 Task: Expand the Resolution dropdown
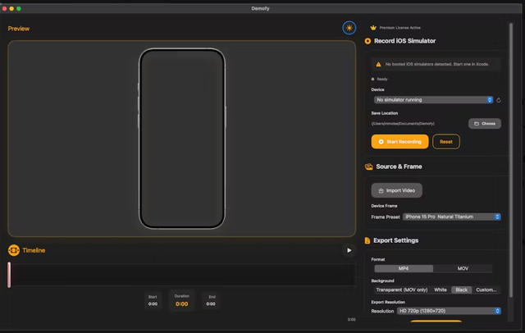pyautogui.click(x=448, y=311)
